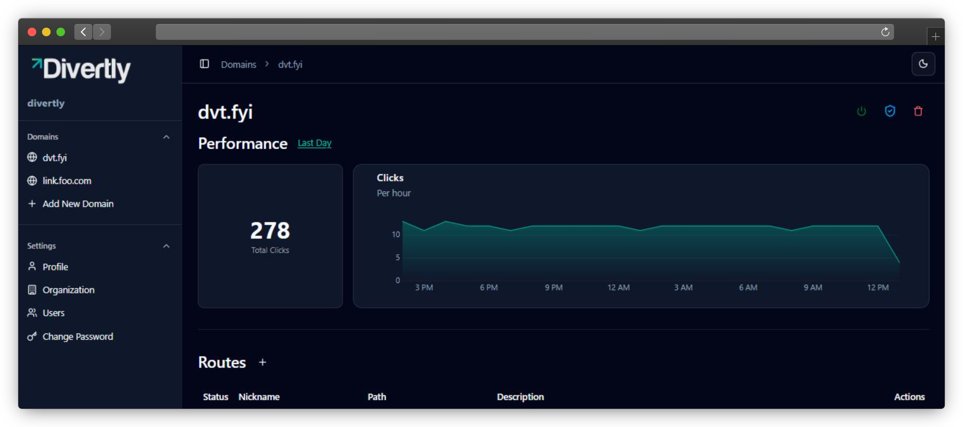Open the Last Day time range selector
963x427 pixels.
(x=315, y=143)
